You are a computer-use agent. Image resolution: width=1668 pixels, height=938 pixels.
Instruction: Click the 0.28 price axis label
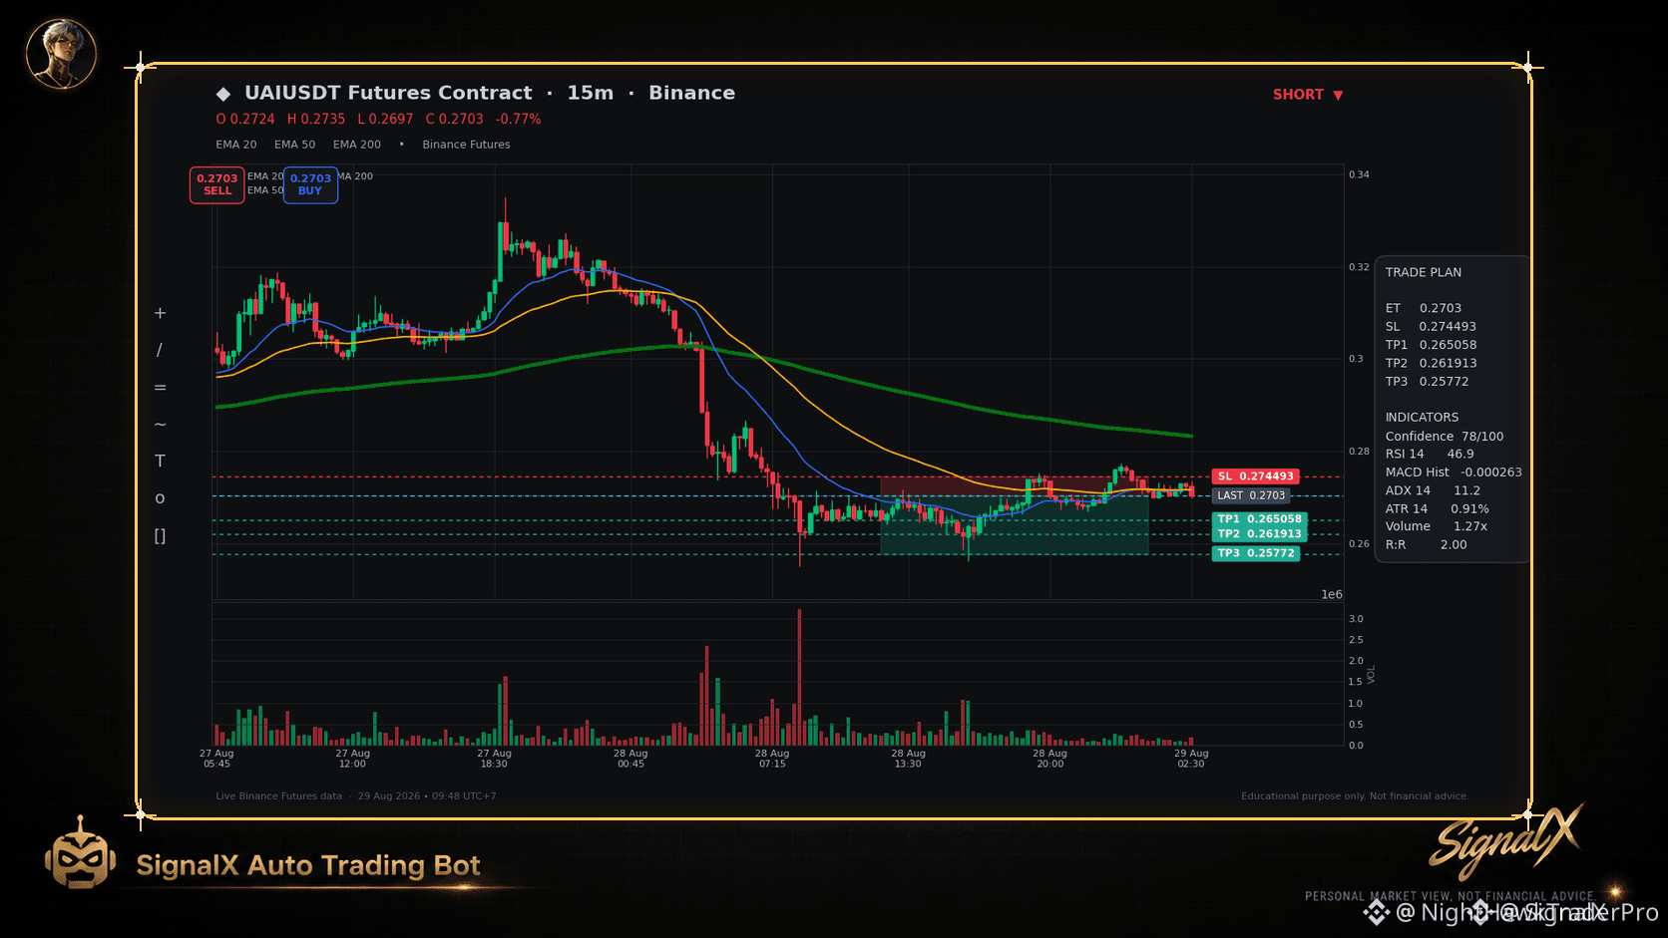[x=1359, y=452]
